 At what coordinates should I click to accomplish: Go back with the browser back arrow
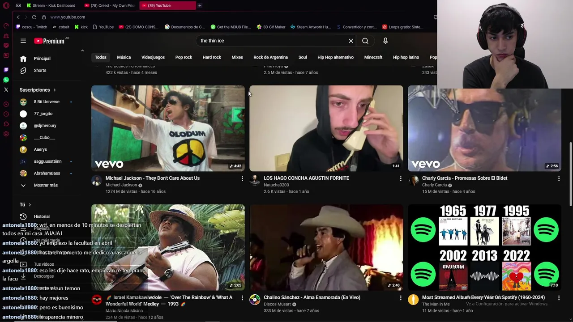[x=18, y=17]
